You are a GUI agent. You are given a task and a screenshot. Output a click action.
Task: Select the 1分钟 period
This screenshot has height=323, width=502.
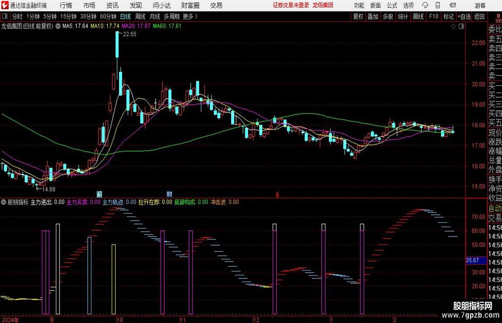33,16
